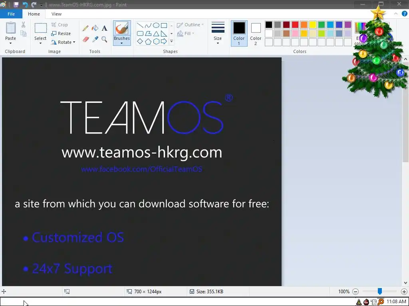
Task: Pick the Hexagon shape
Action: (156, 41)
